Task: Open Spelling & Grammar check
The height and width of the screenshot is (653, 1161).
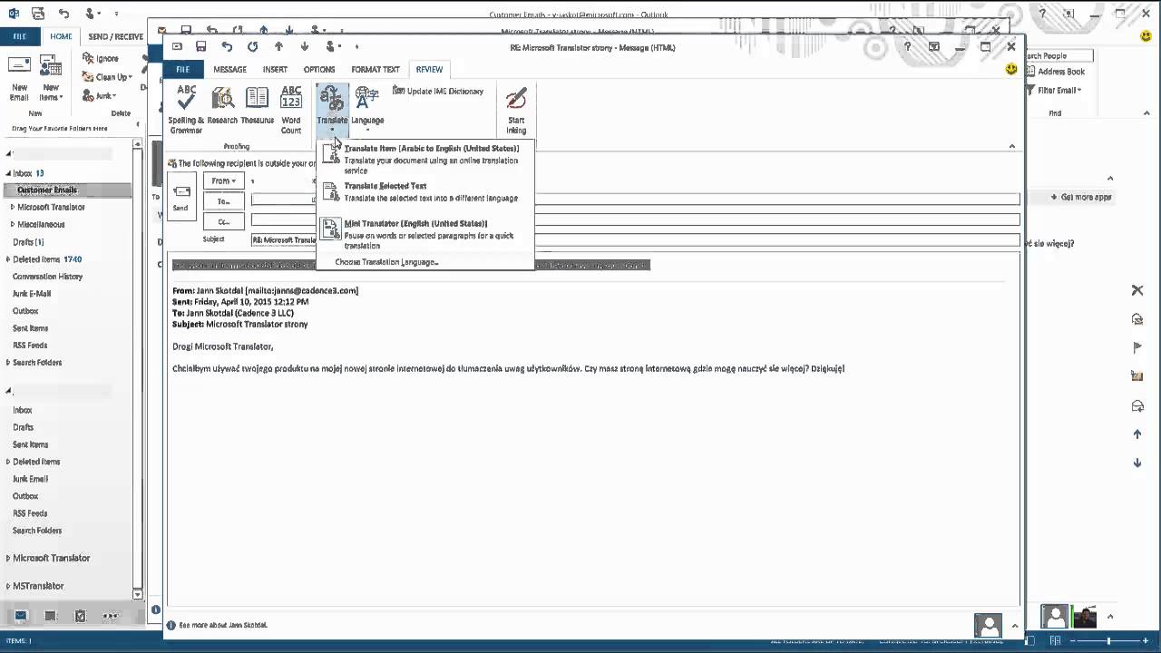Action: click(186, 109)
